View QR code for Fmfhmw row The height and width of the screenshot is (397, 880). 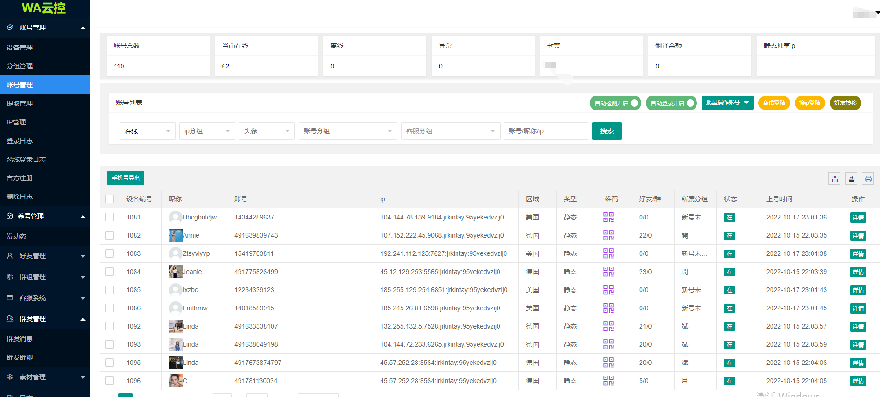pyautogui.click(x=608, y=308)
